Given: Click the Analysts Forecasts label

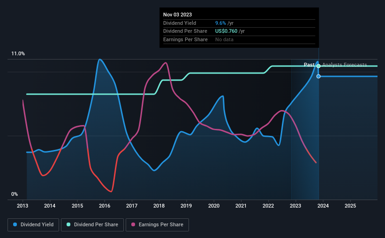Looking at the screenshot, I should point(345,65).
